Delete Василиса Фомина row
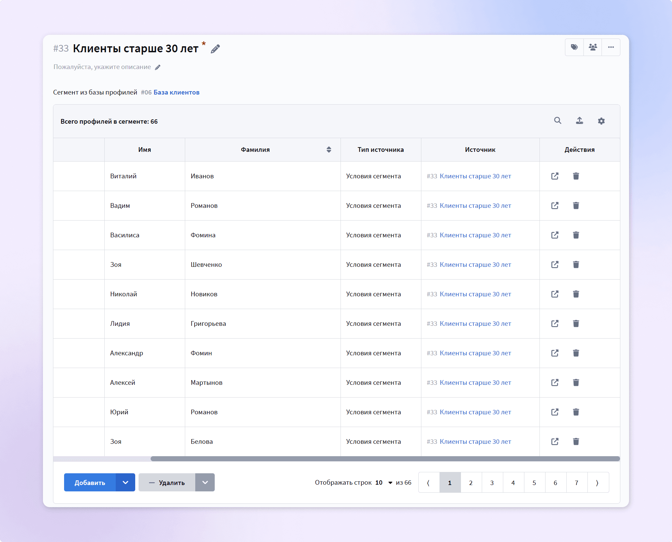The width and height of the screenshot is (672, 542). pyautogui.click(x=576, y=235)
